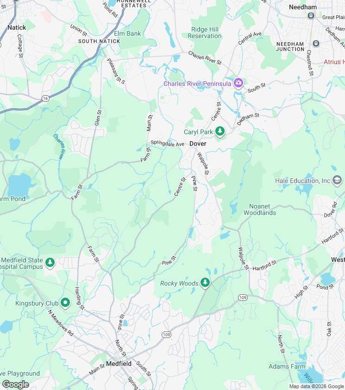Click the Medfield town label

pyautogui.click(x=119, y=364)
